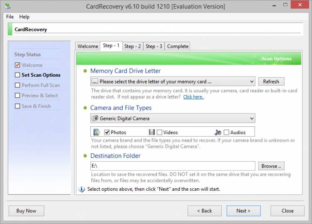This screenshot has height=224, width=312.
Task: Follow the 'Click here.' link
Action: point(193,97)
